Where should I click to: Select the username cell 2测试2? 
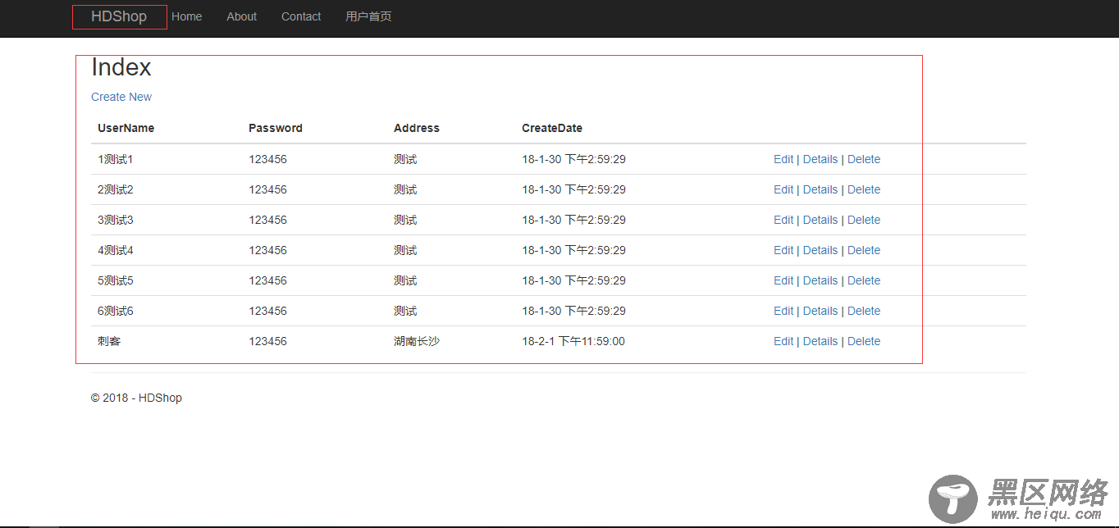(x=115, y=189)
